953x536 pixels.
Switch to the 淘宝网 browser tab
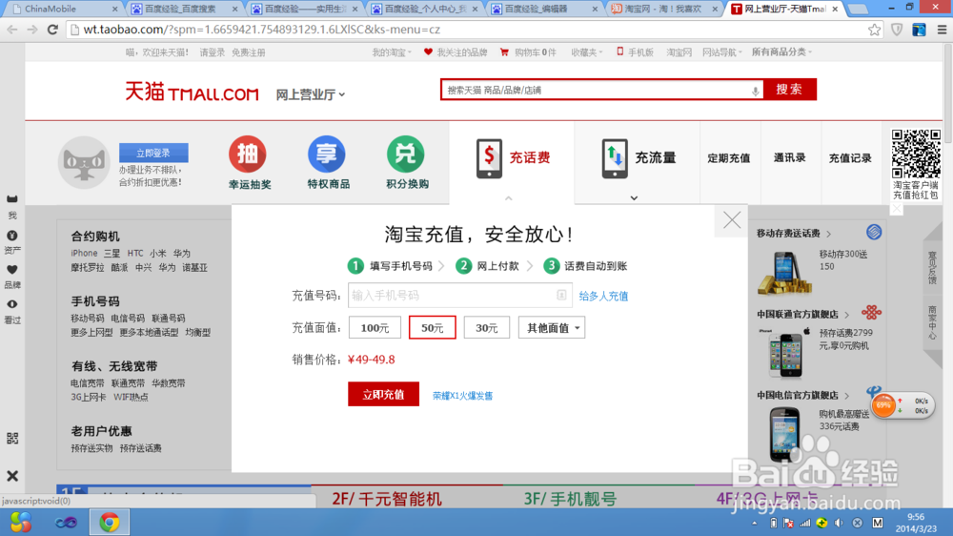click(x=664, y=9)
